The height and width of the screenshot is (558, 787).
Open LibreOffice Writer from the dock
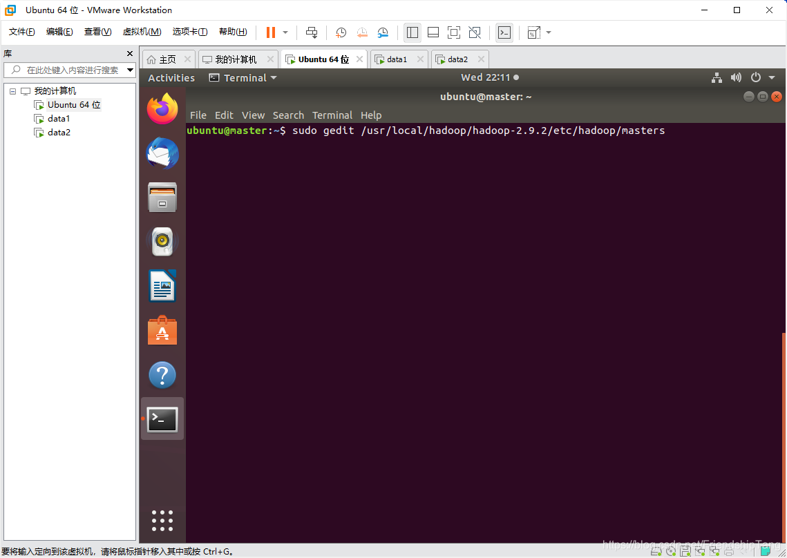click(x=162, y=285)
